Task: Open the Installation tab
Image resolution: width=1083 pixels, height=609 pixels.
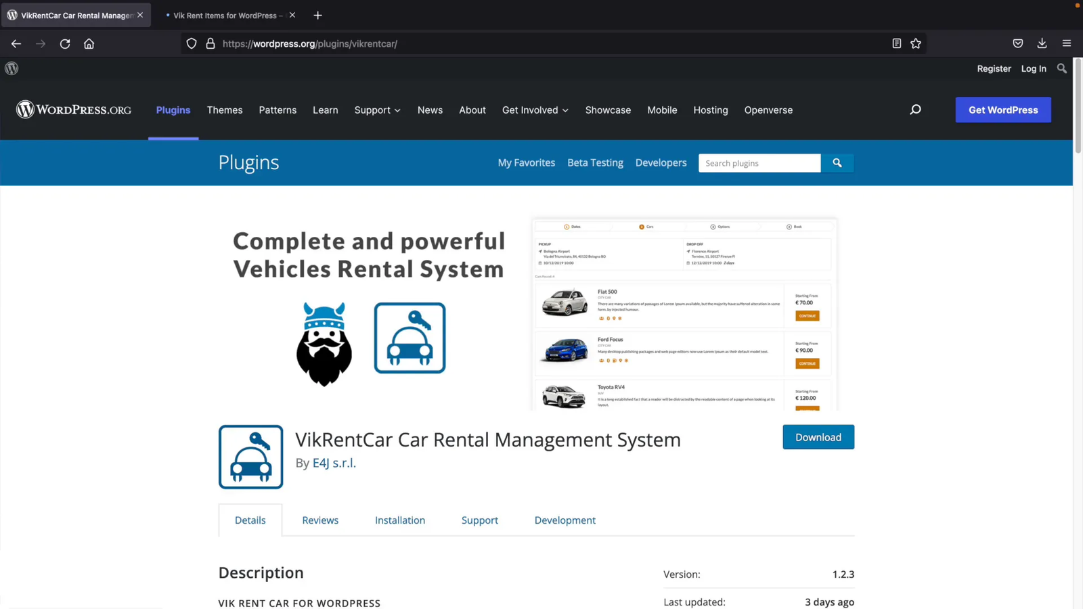Action: click(400, 520)
